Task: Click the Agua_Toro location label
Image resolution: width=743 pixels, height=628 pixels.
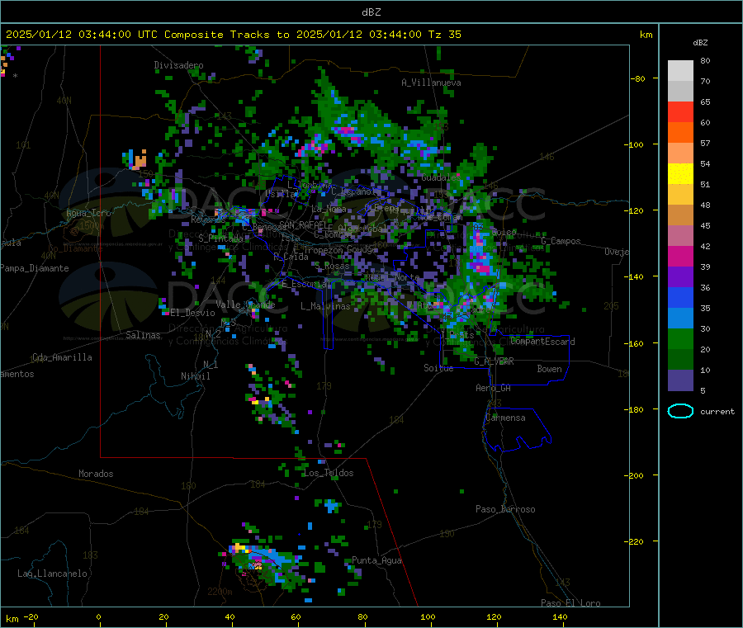Action: click(88, 213)
